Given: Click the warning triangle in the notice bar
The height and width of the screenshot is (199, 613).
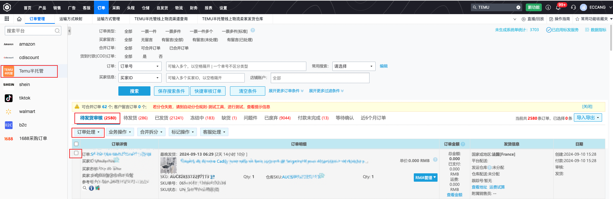Looking at the screenshot, I should [77, 107].
